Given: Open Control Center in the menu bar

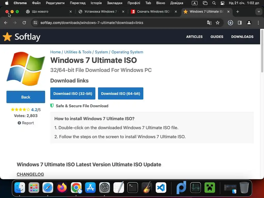Looking at the screenshot, I should point(222,3).
